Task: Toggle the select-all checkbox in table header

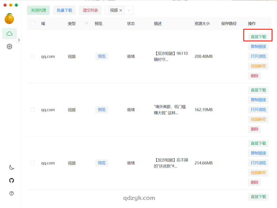Action: 32,24
